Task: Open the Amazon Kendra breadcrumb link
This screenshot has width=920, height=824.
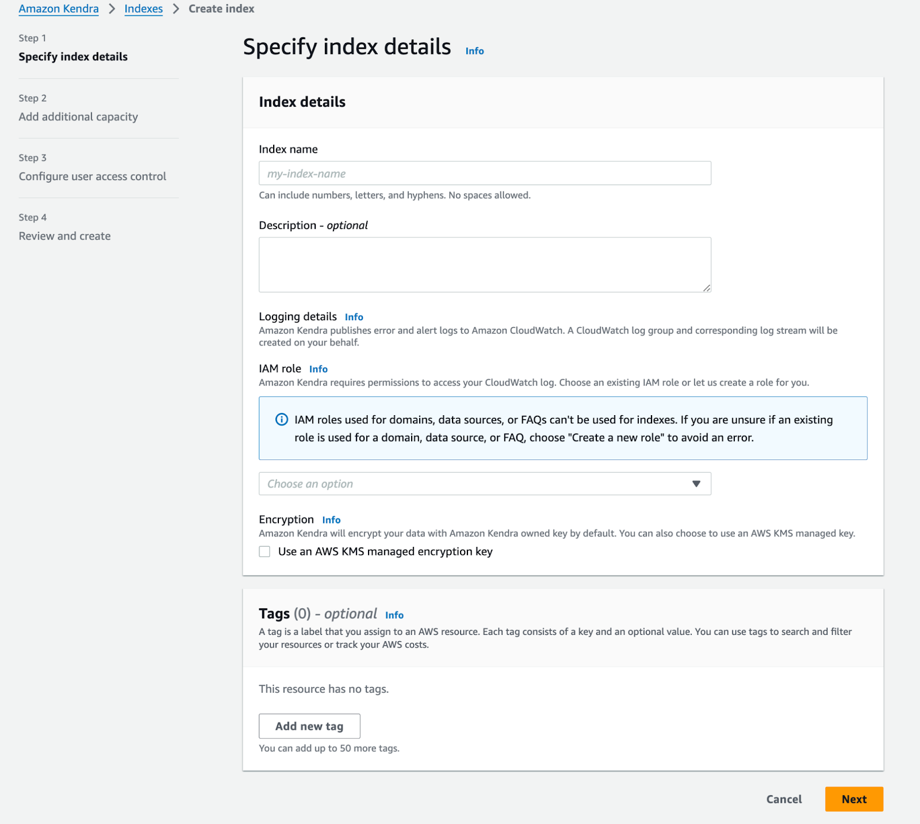Action: pos(59,9)
